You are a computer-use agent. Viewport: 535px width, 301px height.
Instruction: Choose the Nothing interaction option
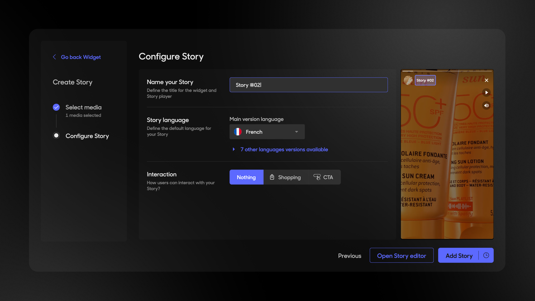246,177
